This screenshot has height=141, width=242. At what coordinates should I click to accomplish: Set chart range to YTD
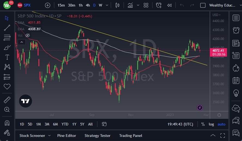click(x=65, y=124)
